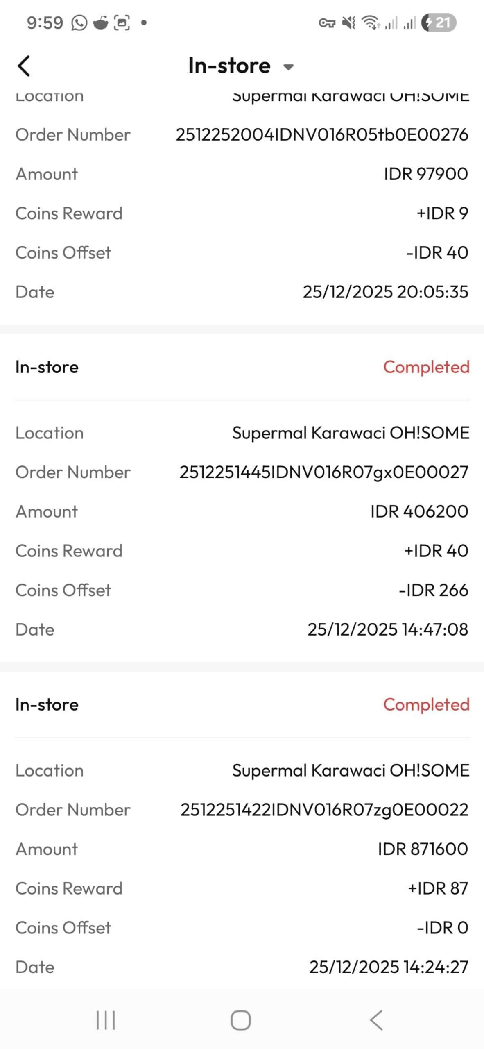Tap Completed status of IDR 871600 order
484x1049 pixels.
[x=426, y=705]
